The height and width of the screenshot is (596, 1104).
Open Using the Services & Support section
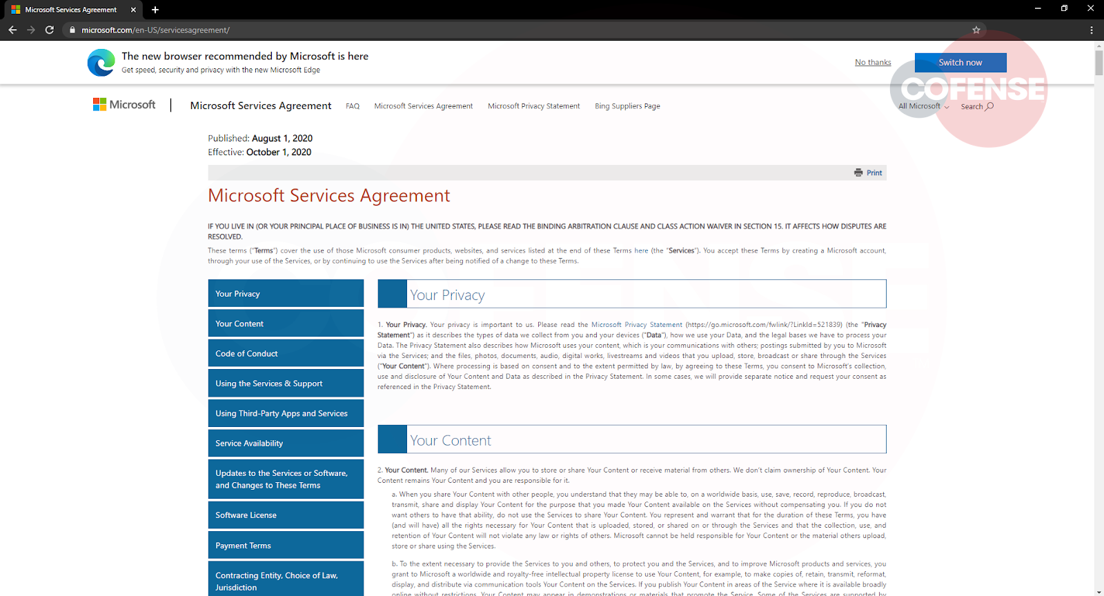286,383
